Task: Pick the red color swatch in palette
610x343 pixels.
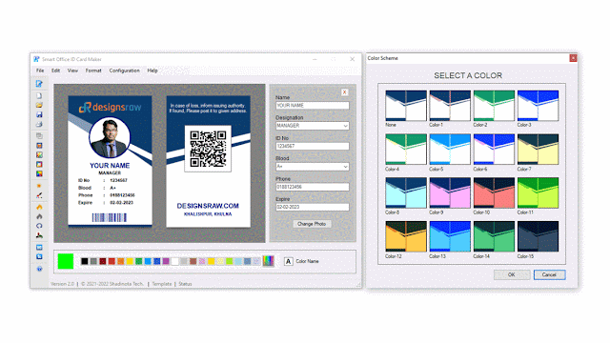Action: point(112,261)
